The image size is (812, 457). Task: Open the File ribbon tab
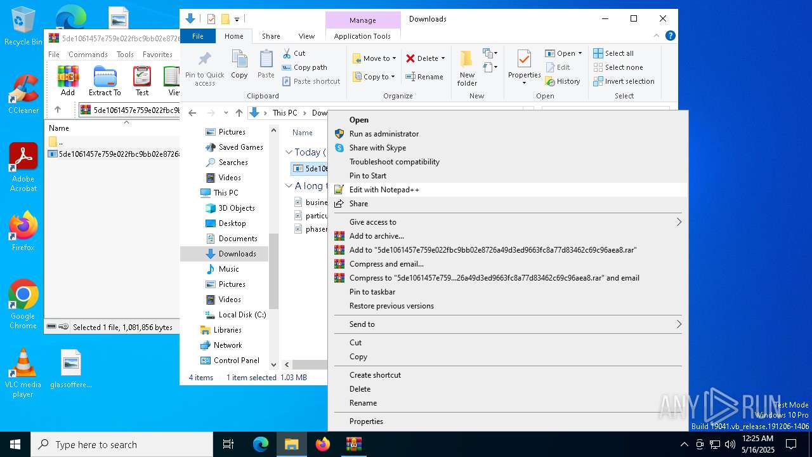coord(198,36)
